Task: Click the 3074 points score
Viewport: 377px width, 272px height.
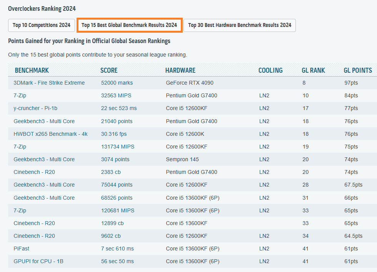Action: tap(115, 159)
